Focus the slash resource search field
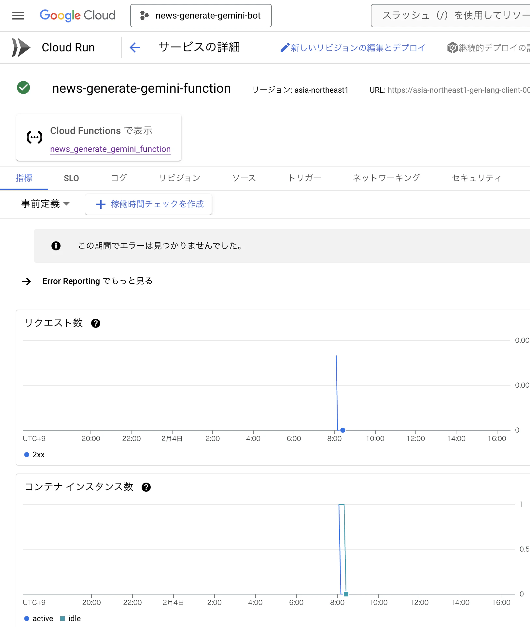The image size is (530, 627). pos(451,16)
